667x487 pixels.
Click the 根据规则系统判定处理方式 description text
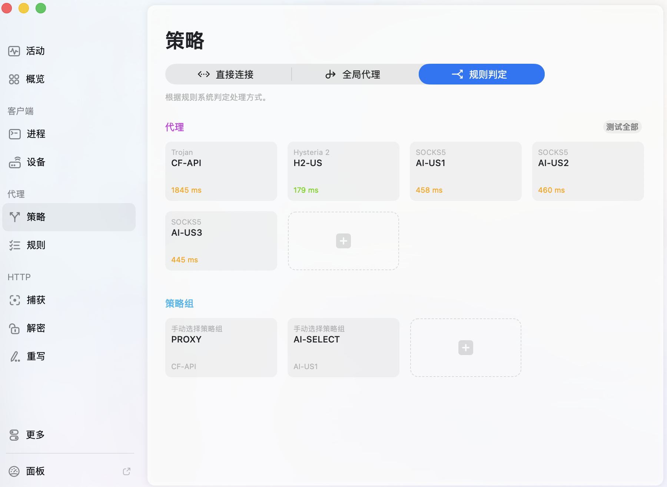(x=216, y=97)
